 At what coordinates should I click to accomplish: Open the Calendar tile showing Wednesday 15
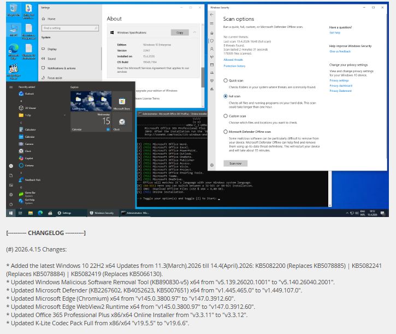click(x=91, y=122)
